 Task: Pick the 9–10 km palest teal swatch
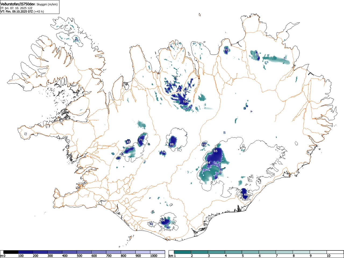pyautogui.click(x=318, y=252)
